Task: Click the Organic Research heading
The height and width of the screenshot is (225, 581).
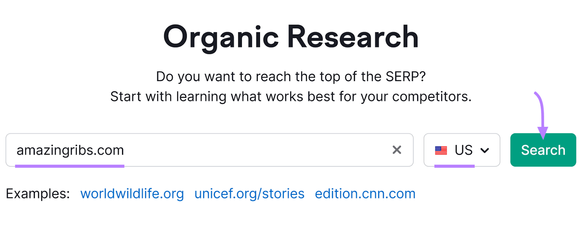Action: (x=290, y=36)
